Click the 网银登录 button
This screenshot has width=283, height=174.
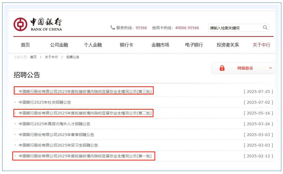[x=243, y=68]
